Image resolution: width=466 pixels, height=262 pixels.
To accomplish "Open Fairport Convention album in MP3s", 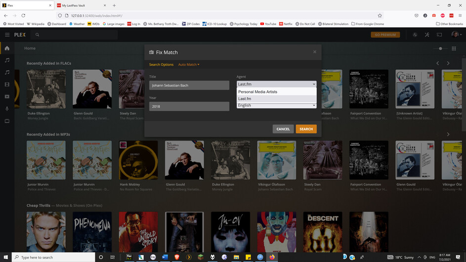I will pos(369,160).
